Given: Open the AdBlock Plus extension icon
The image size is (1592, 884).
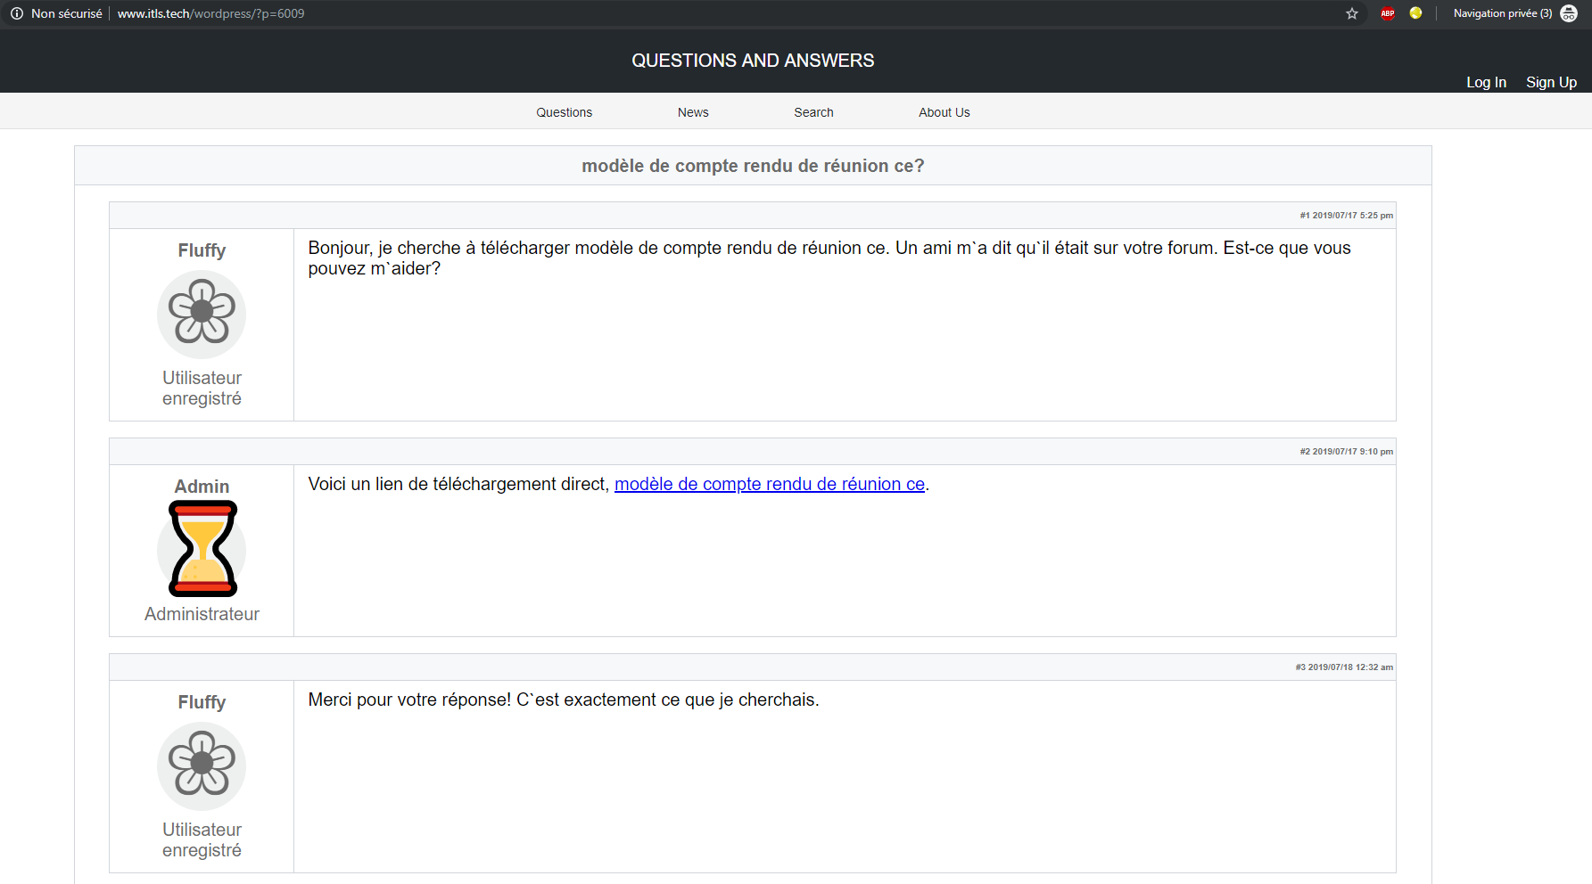Looking at the screenshot, I should click(x=1388, y=13).
